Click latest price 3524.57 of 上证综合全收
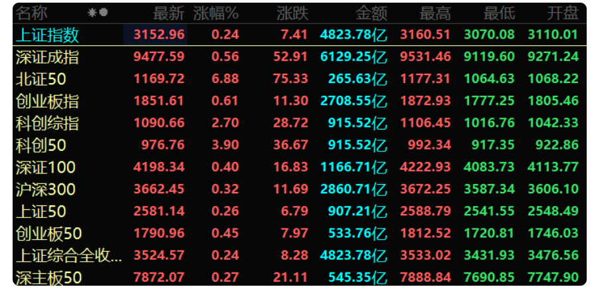Viewport: 592px width, 291px height. [x=159, y=256]
